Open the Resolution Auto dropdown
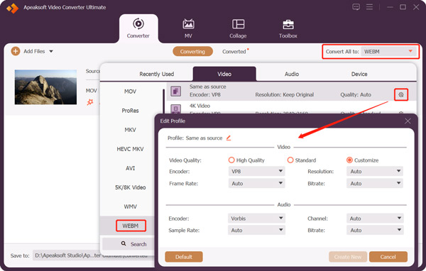The width and height of the screenshot is (426, 271). [x=375, y=172]
